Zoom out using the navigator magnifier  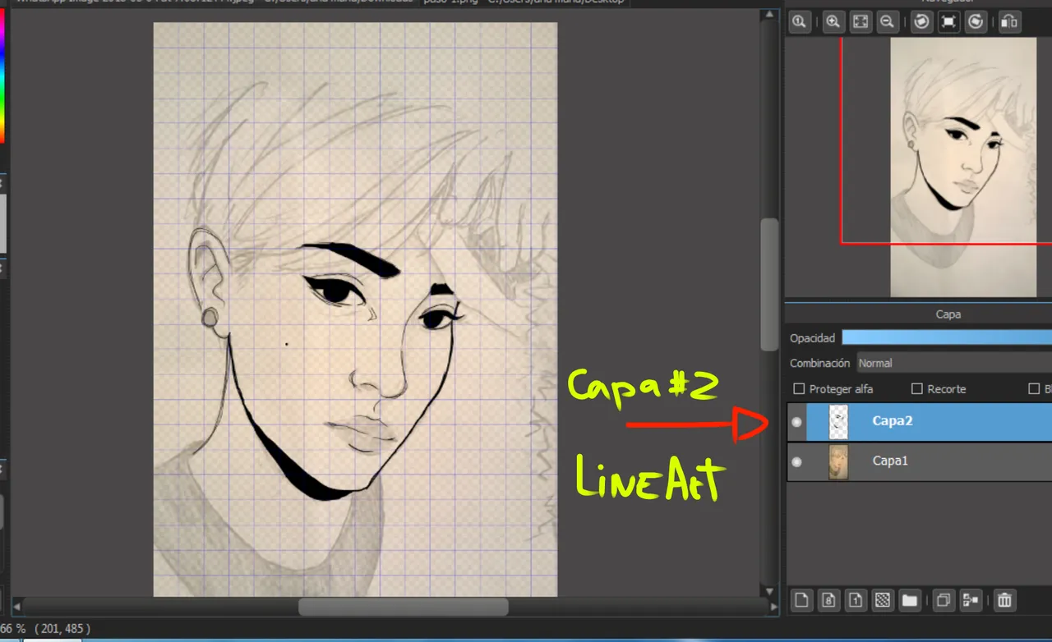887,22
